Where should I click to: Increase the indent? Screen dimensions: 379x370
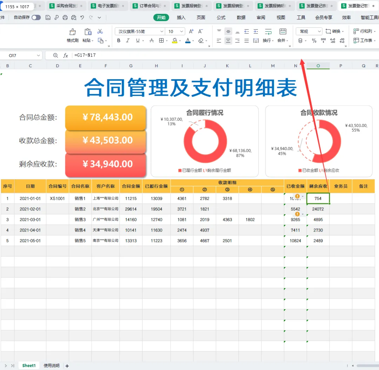click(256, 32)
